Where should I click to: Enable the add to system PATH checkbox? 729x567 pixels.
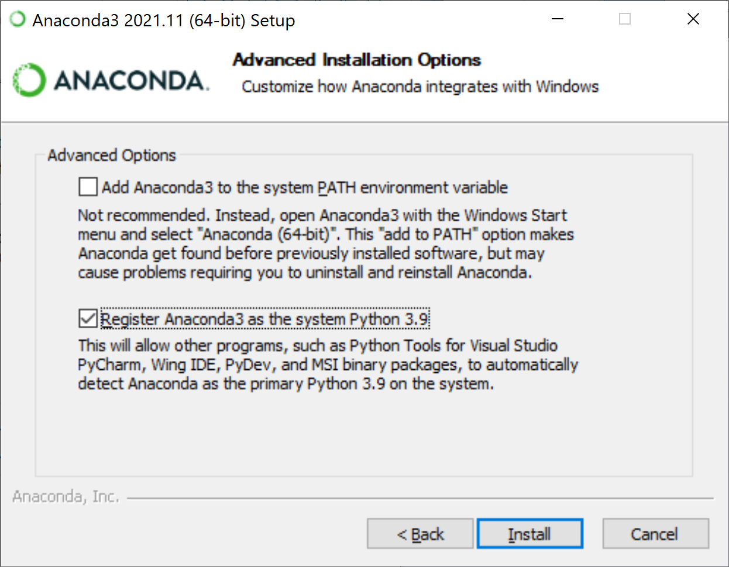click(88, 187)
